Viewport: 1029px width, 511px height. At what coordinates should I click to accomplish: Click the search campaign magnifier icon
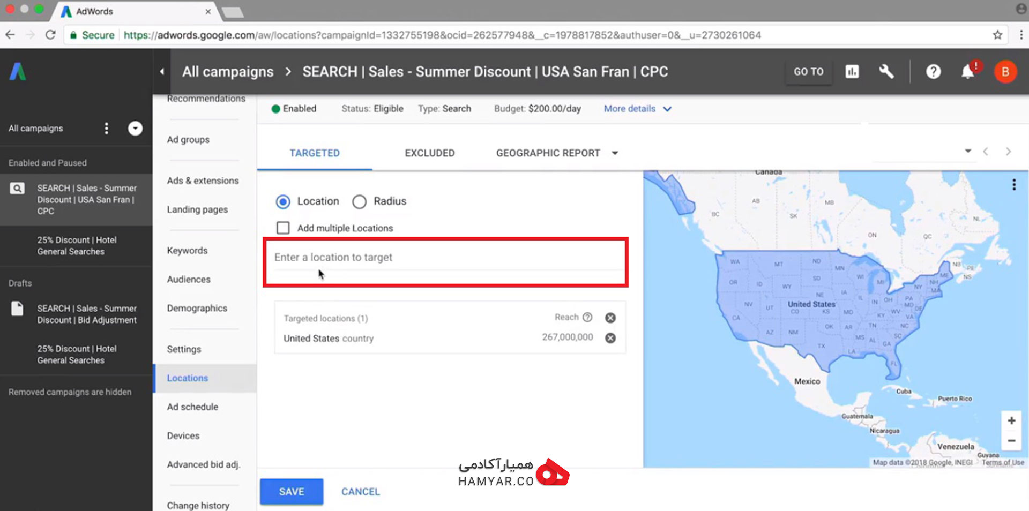[x=17, y=189]
